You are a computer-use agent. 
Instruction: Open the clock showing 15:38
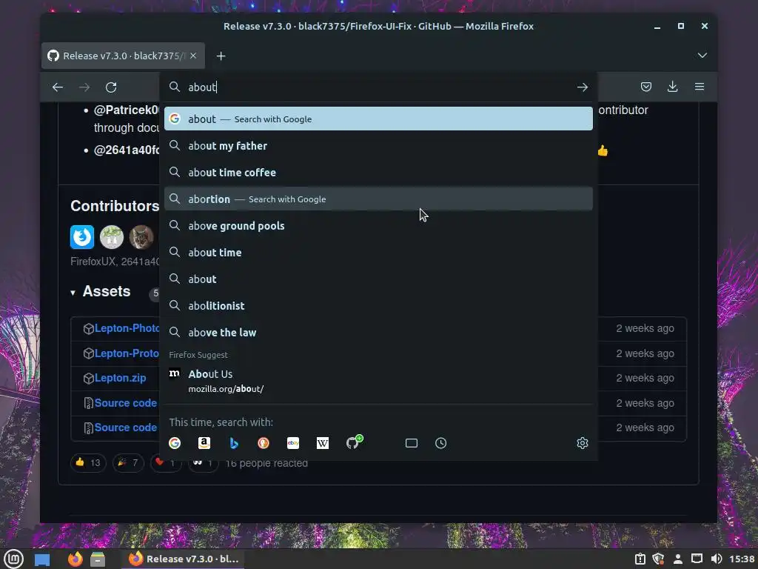(742, 559)
